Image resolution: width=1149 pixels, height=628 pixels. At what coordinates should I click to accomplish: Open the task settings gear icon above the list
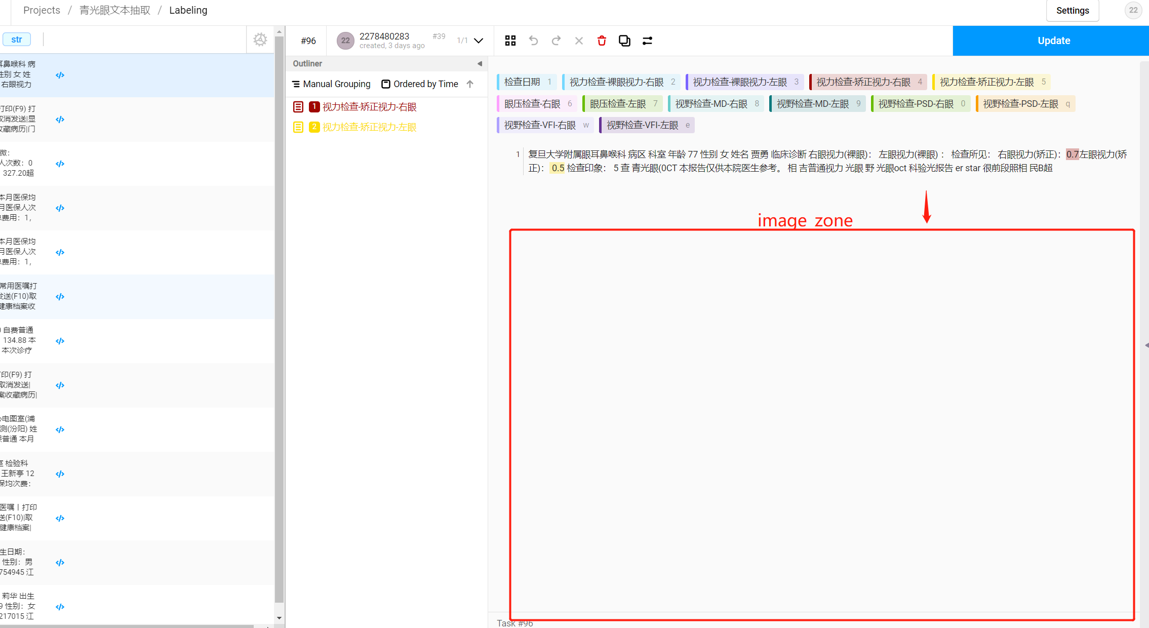click(260, 39)
